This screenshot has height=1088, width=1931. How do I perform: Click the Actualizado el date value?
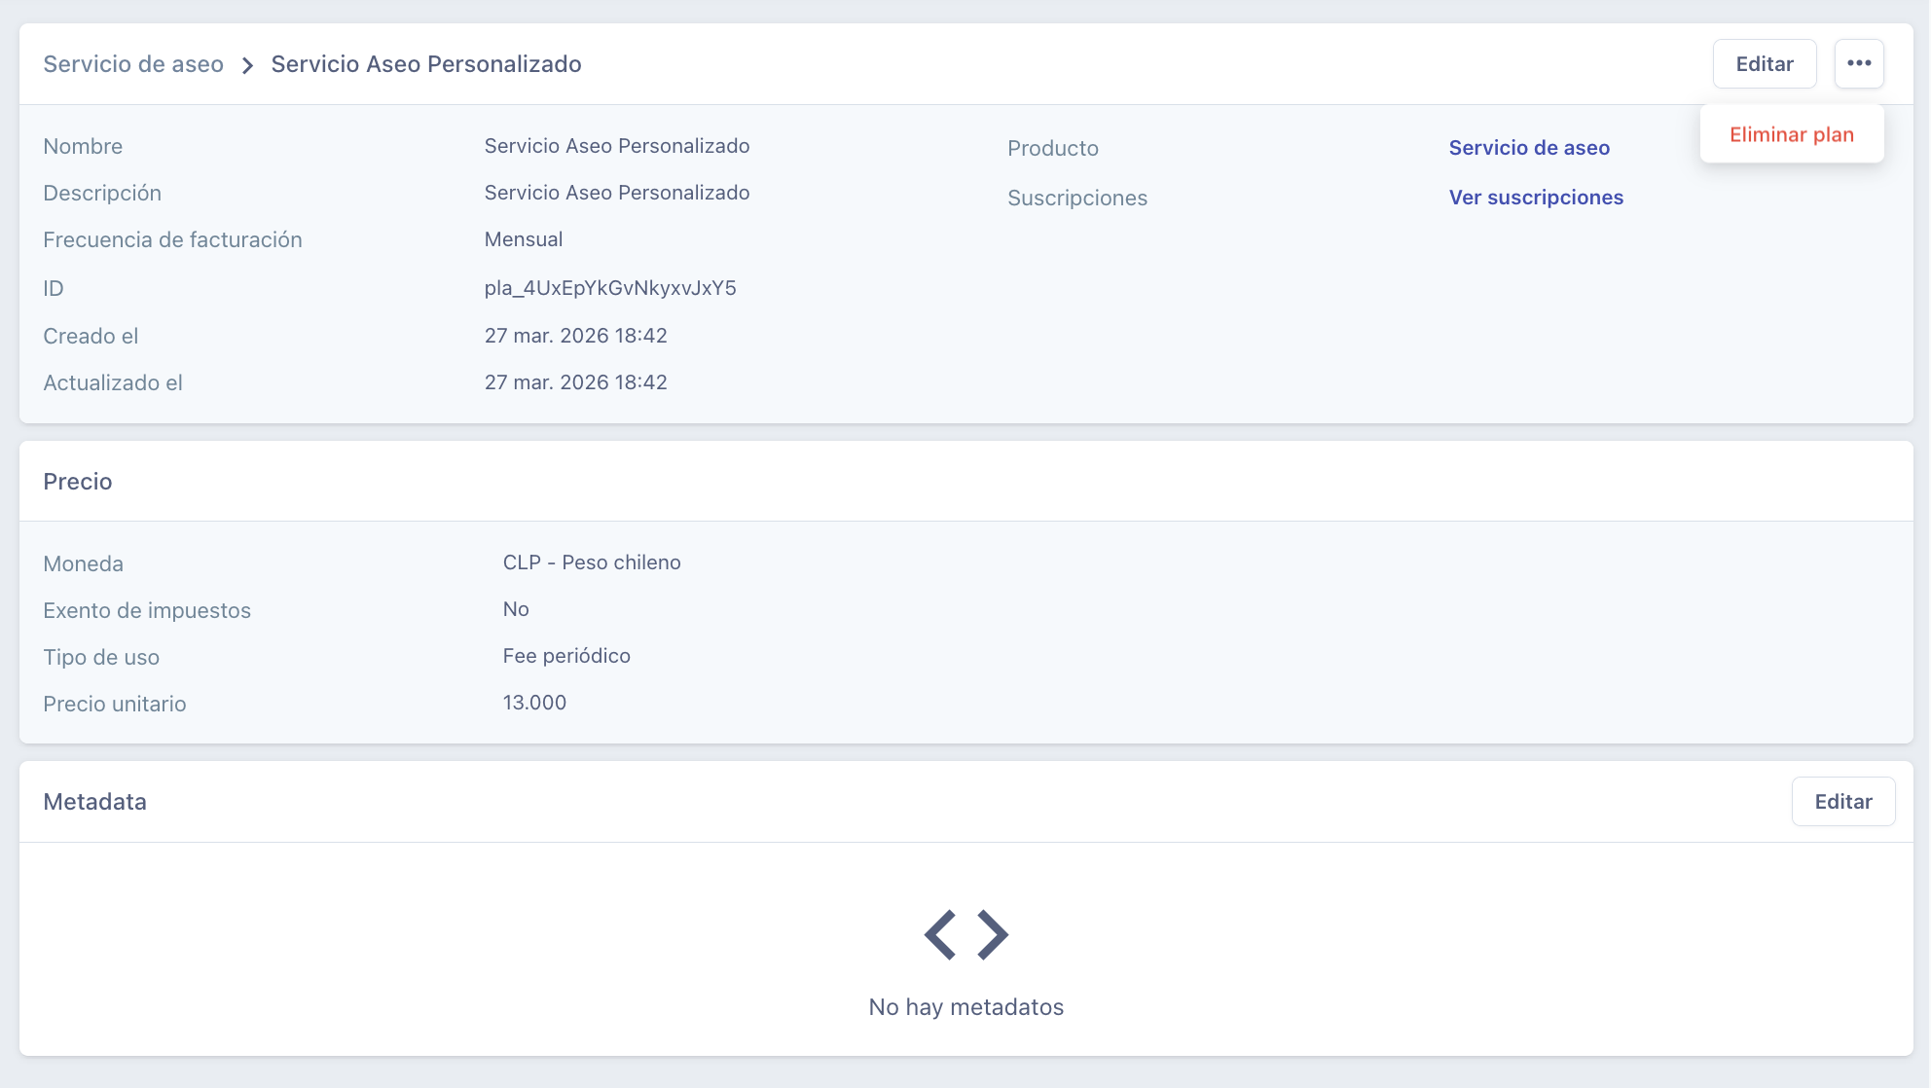click(x=576, y=382)
